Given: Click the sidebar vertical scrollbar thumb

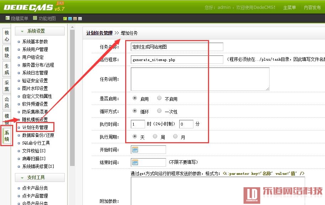Looking at the screenshot, I should pos(72,98).
